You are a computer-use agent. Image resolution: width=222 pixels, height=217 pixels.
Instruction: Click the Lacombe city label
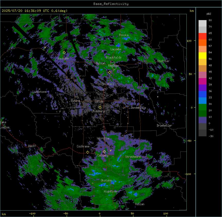click(116, 49)
